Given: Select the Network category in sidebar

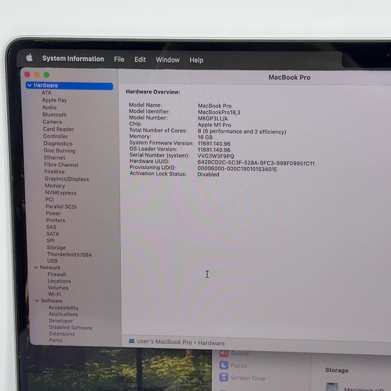Looking at the screenshot, I should coord(50,268).
